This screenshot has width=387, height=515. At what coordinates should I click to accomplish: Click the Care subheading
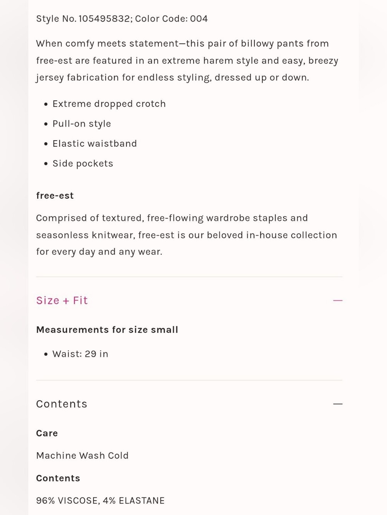click(47, 433)
